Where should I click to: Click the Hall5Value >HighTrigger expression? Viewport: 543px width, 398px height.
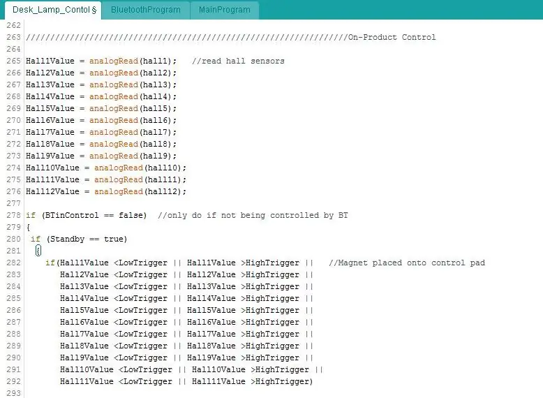coord(243,310)
